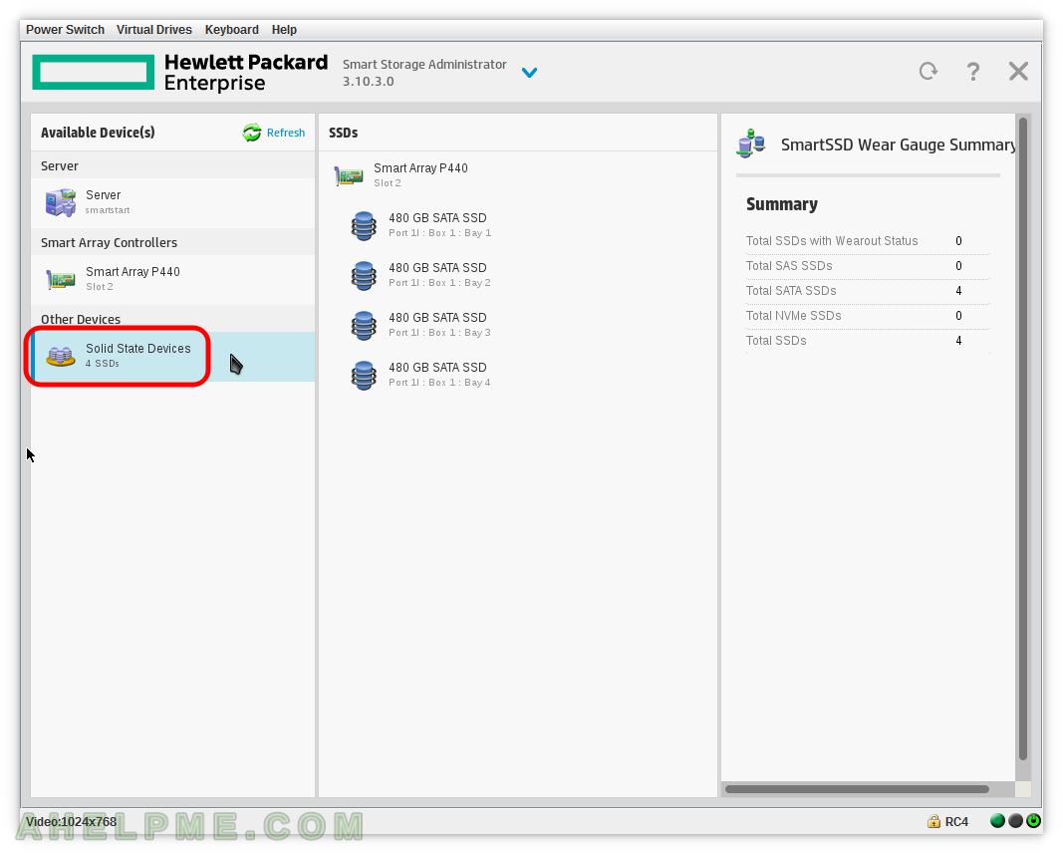Viewport: 1063px width, 854px height.
Task: Click the SmartSSD Wear Gauge Summary title
Action: coord(899,144)
